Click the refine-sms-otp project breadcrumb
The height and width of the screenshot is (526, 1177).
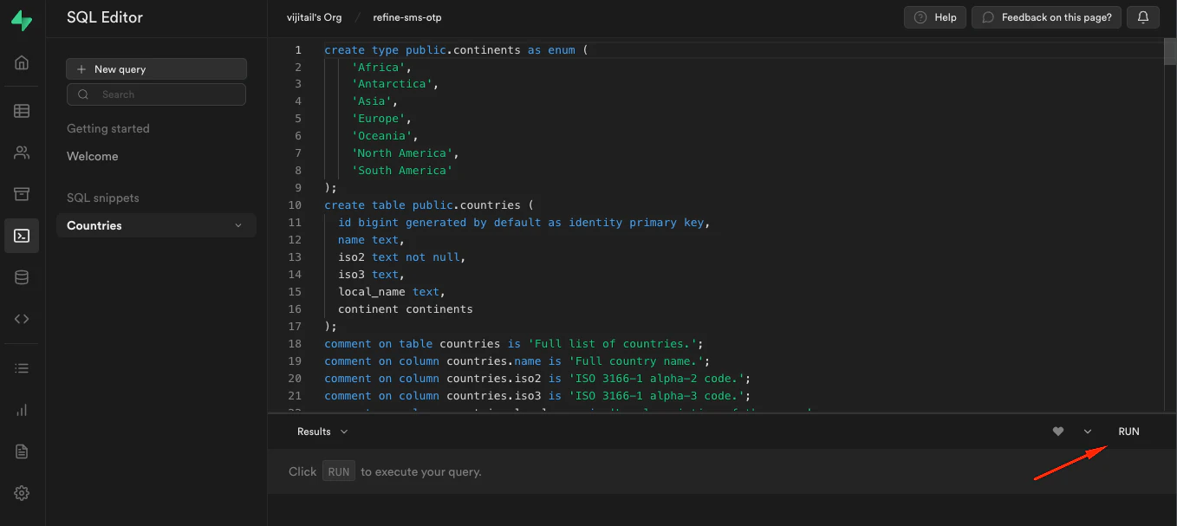click(x=406, y=17)
